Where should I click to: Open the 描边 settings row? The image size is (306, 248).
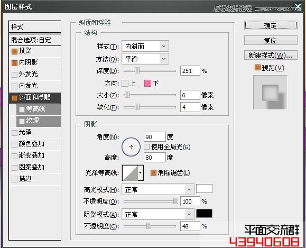coord(35,179)
